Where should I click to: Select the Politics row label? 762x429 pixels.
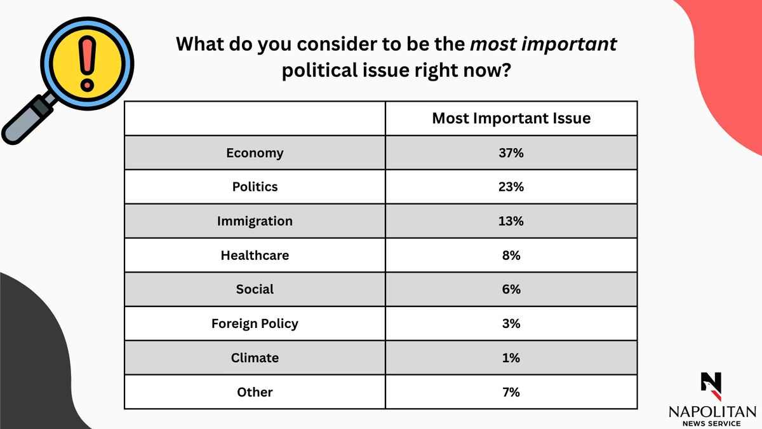pos(255,187)
